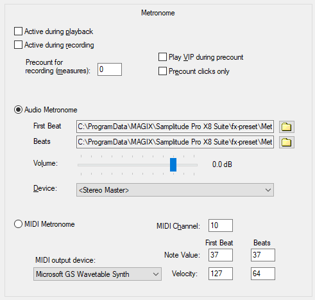Browse for the First Beat sound file

(x=287, y=127)
